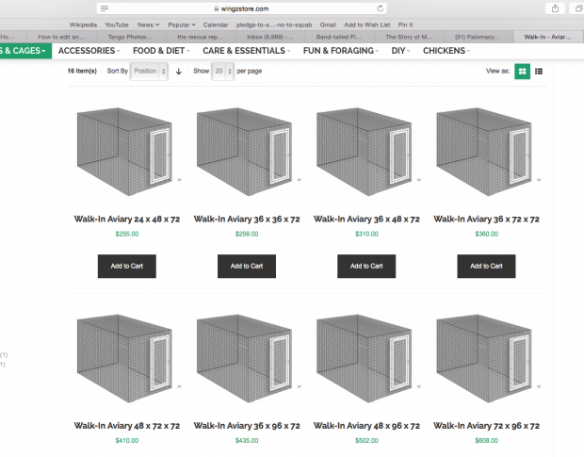Expand the Accessories menu
The width and height of the screenshot is (584, 457).
89,51
